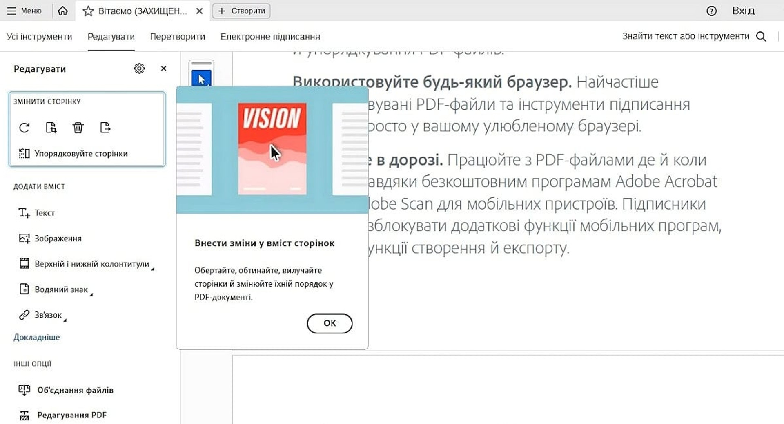Click the VISION illustration in tooltip
Image resolution: width=784 pixels, height=424 pixels.
272,149
